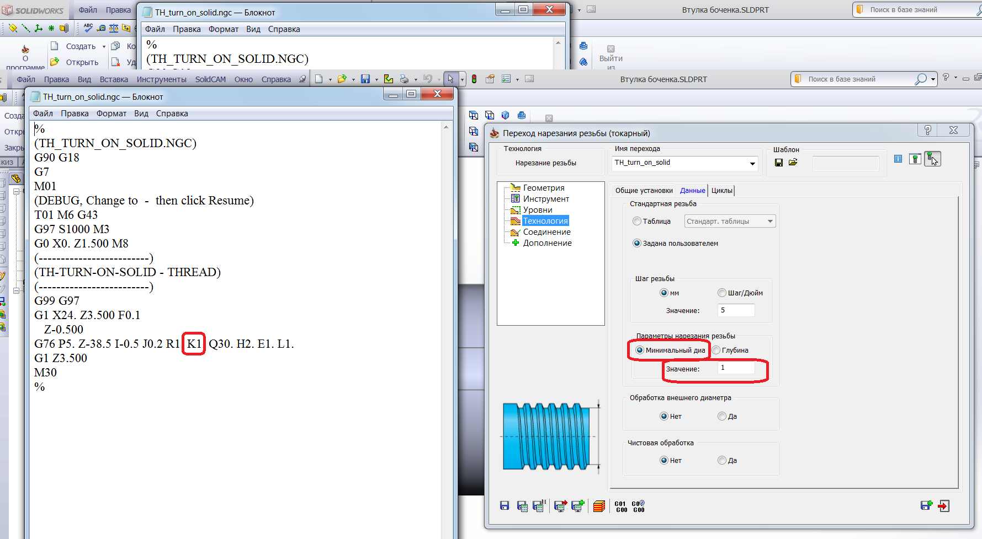The width and height of the screenshot is (982, 539).
Task: Click the File Properties clipboard icon
Action: click(490, 79)
